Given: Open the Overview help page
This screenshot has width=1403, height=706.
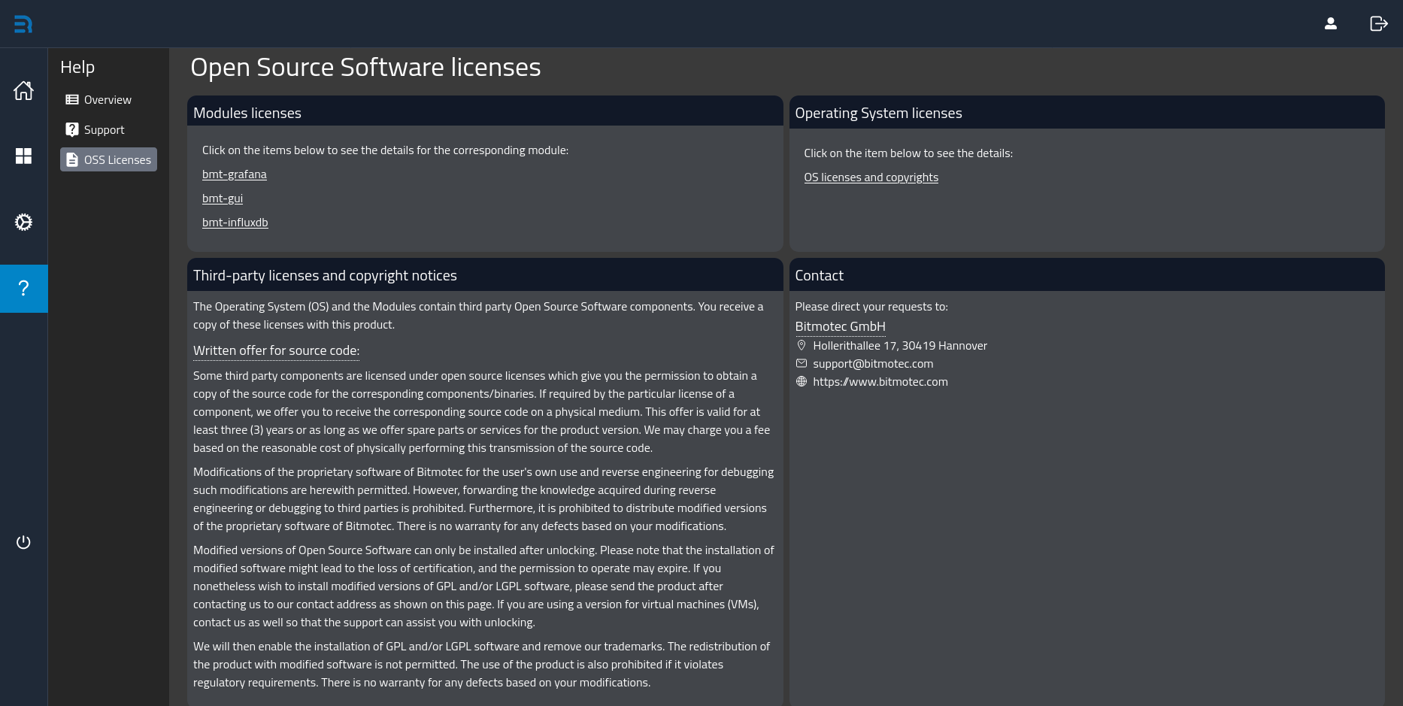Looking at the screenshot, I should [108, 99].
